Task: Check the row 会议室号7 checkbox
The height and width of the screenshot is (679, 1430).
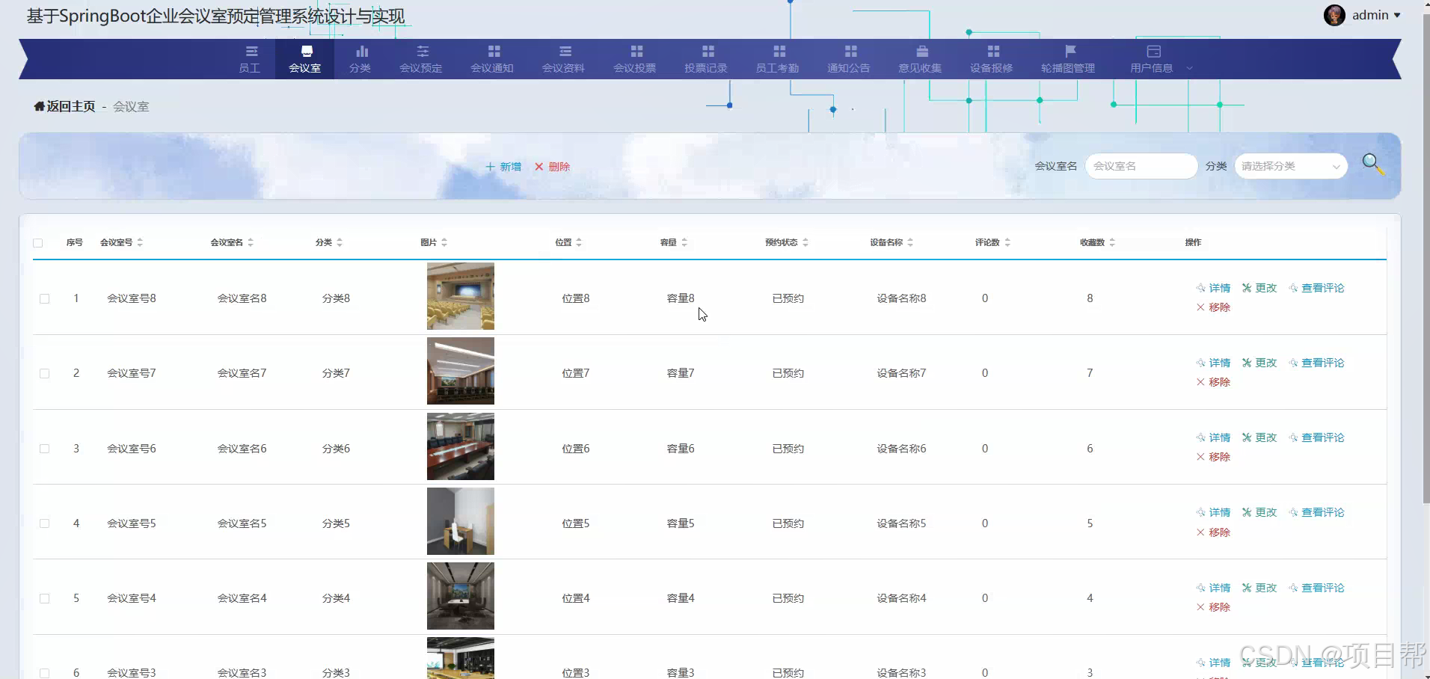Action: click(45, 373)
